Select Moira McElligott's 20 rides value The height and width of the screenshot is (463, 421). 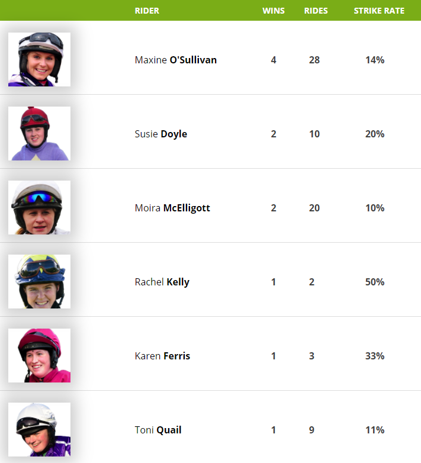point(314,208)
